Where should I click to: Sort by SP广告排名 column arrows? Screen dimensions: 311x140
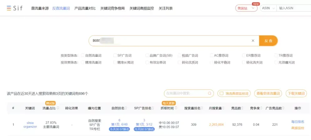click(x=153, y=108)
